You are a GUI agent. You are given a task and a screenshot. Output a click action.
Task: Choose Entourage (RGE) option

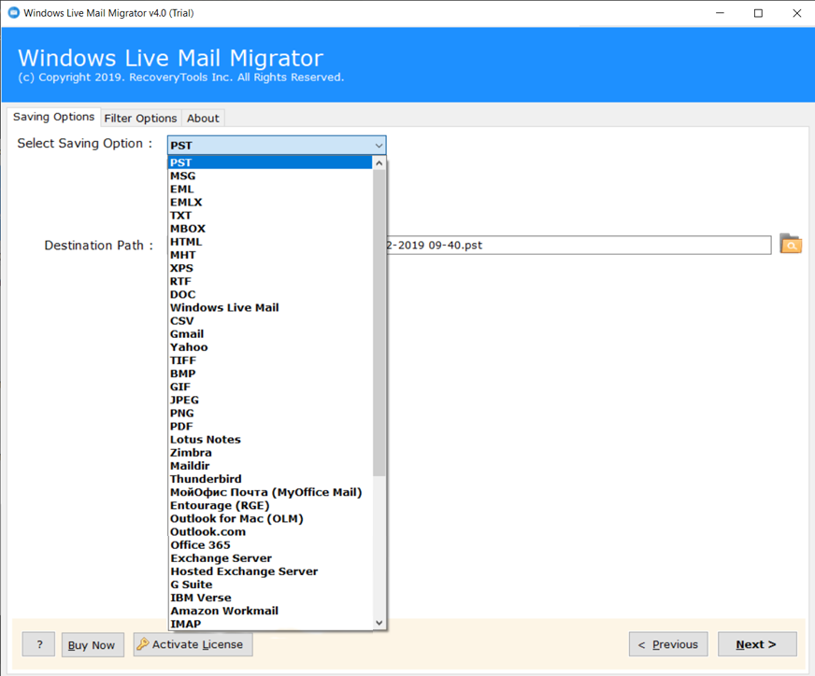point(270,505)
